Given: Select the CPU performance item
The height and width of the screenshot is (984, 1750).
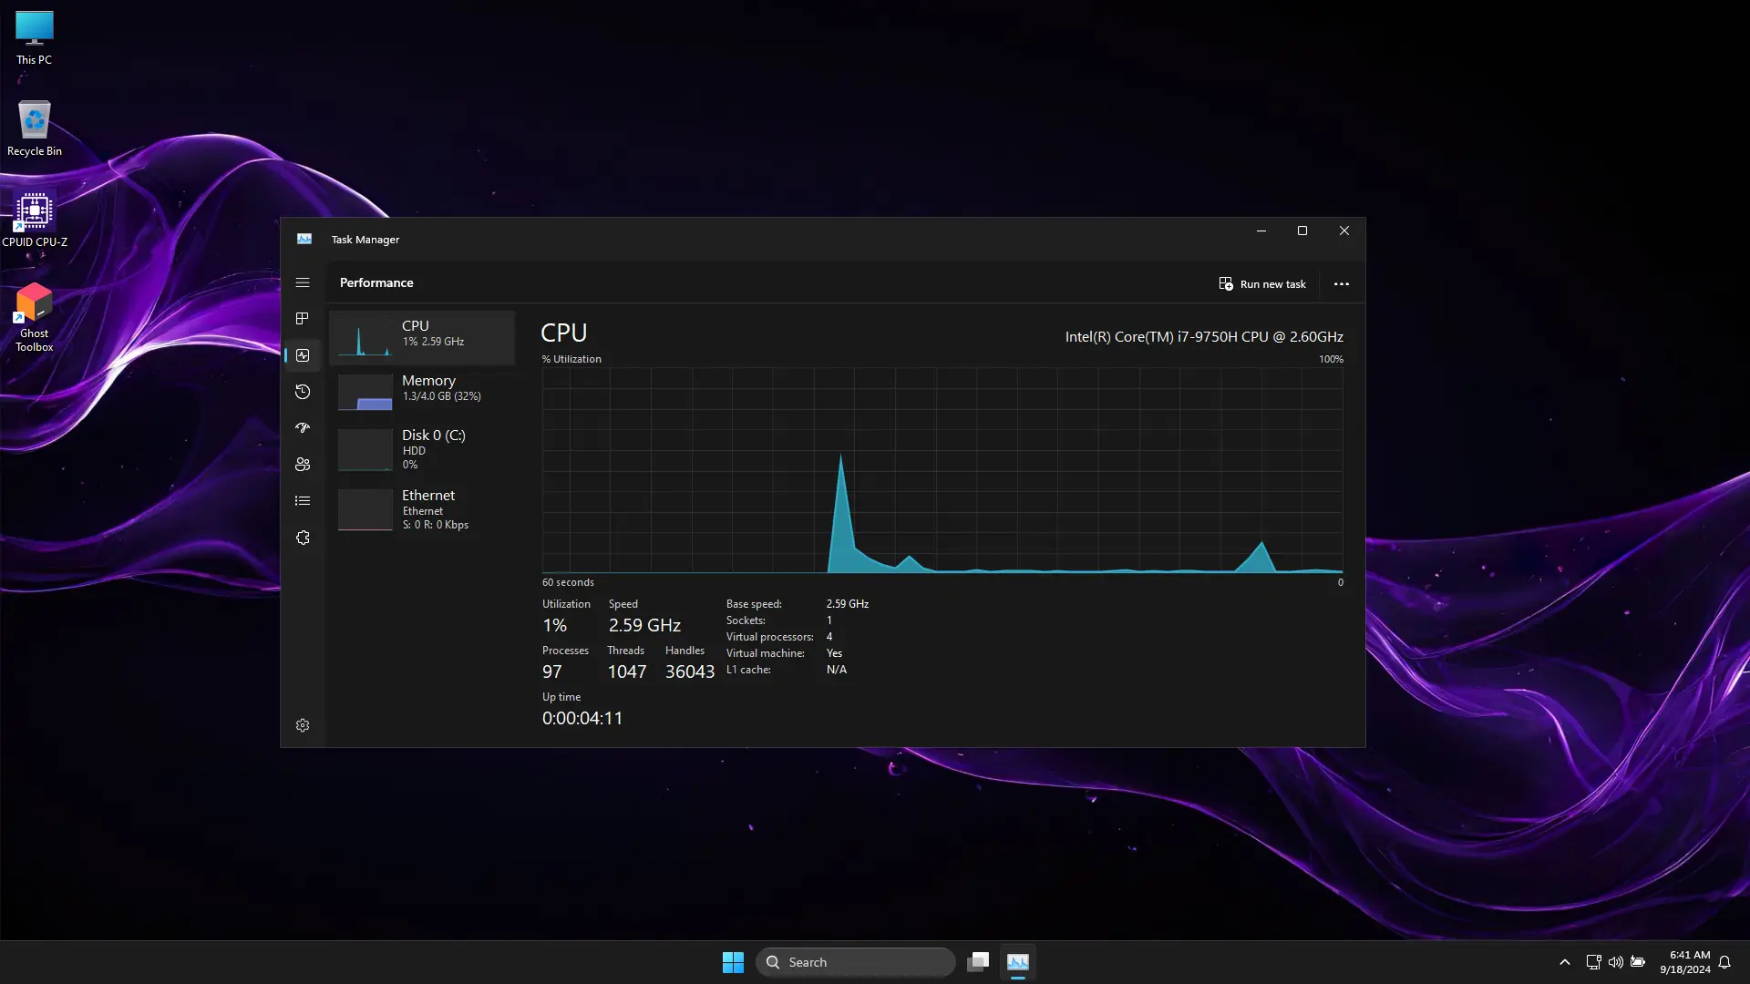Looking at the screenshot, I should coord(422,337).
